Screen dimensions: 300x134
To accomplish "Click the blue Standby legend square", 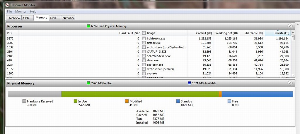I will 178,101.
